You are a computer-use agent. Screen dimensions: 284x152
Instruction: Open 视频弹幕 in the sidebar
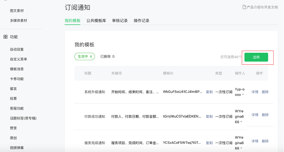(17, 148)
